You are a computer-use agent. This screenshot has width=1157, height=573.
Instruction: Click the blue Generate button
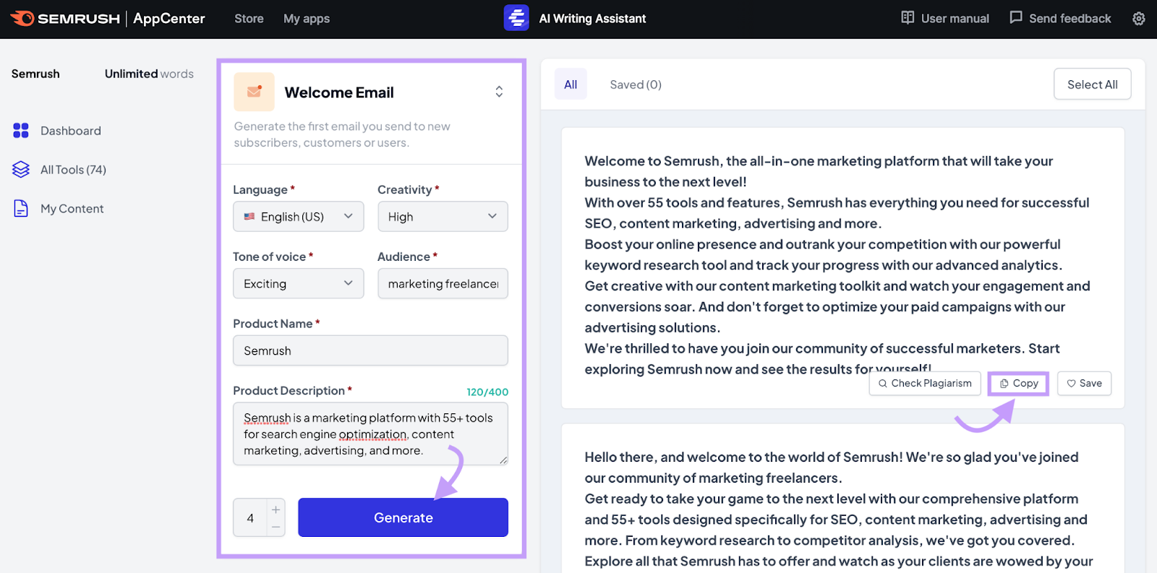403,517
